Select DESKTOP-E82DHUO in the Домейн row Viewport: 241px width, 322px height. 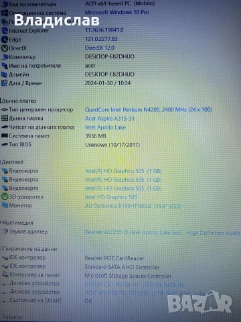[x=110, y=74]
